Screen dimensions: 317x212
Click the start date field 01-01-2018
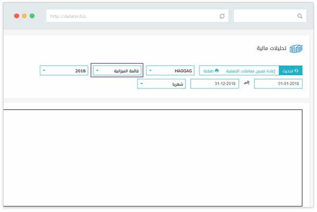278,84
